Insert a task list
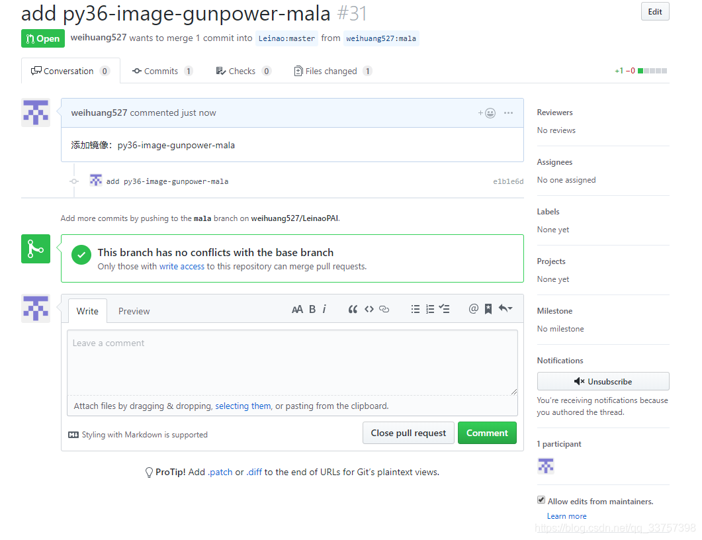 point(444,308)
